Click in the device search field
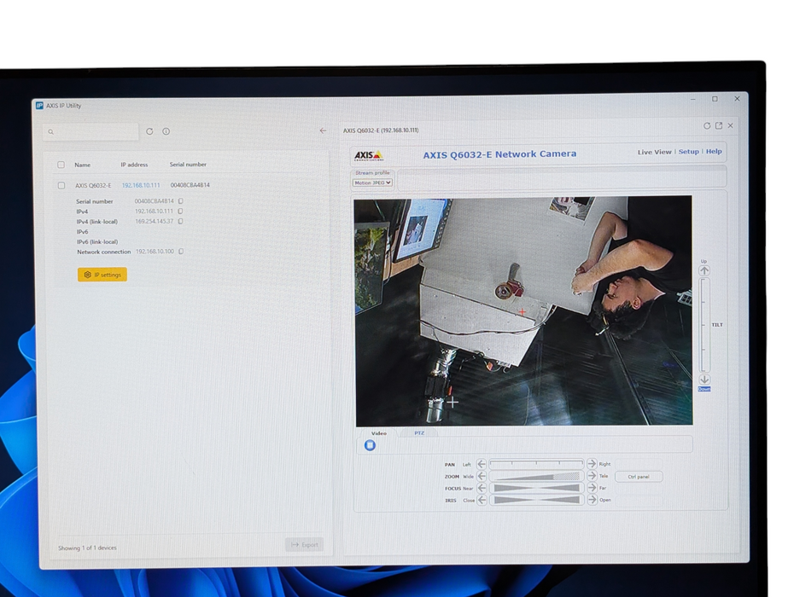This screenshot has width=794, height=597. (x=91, y=131)
